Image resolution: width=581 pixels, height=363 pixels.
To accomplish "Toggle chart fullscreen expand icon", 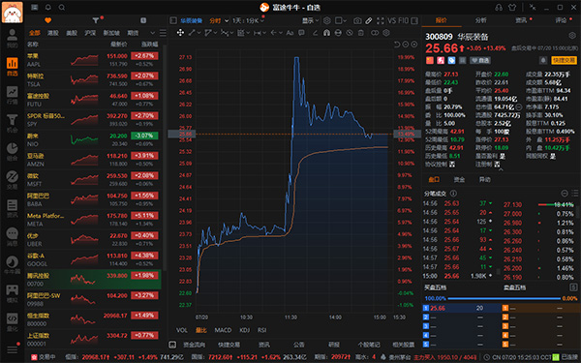I will click(x=381, y=20).
